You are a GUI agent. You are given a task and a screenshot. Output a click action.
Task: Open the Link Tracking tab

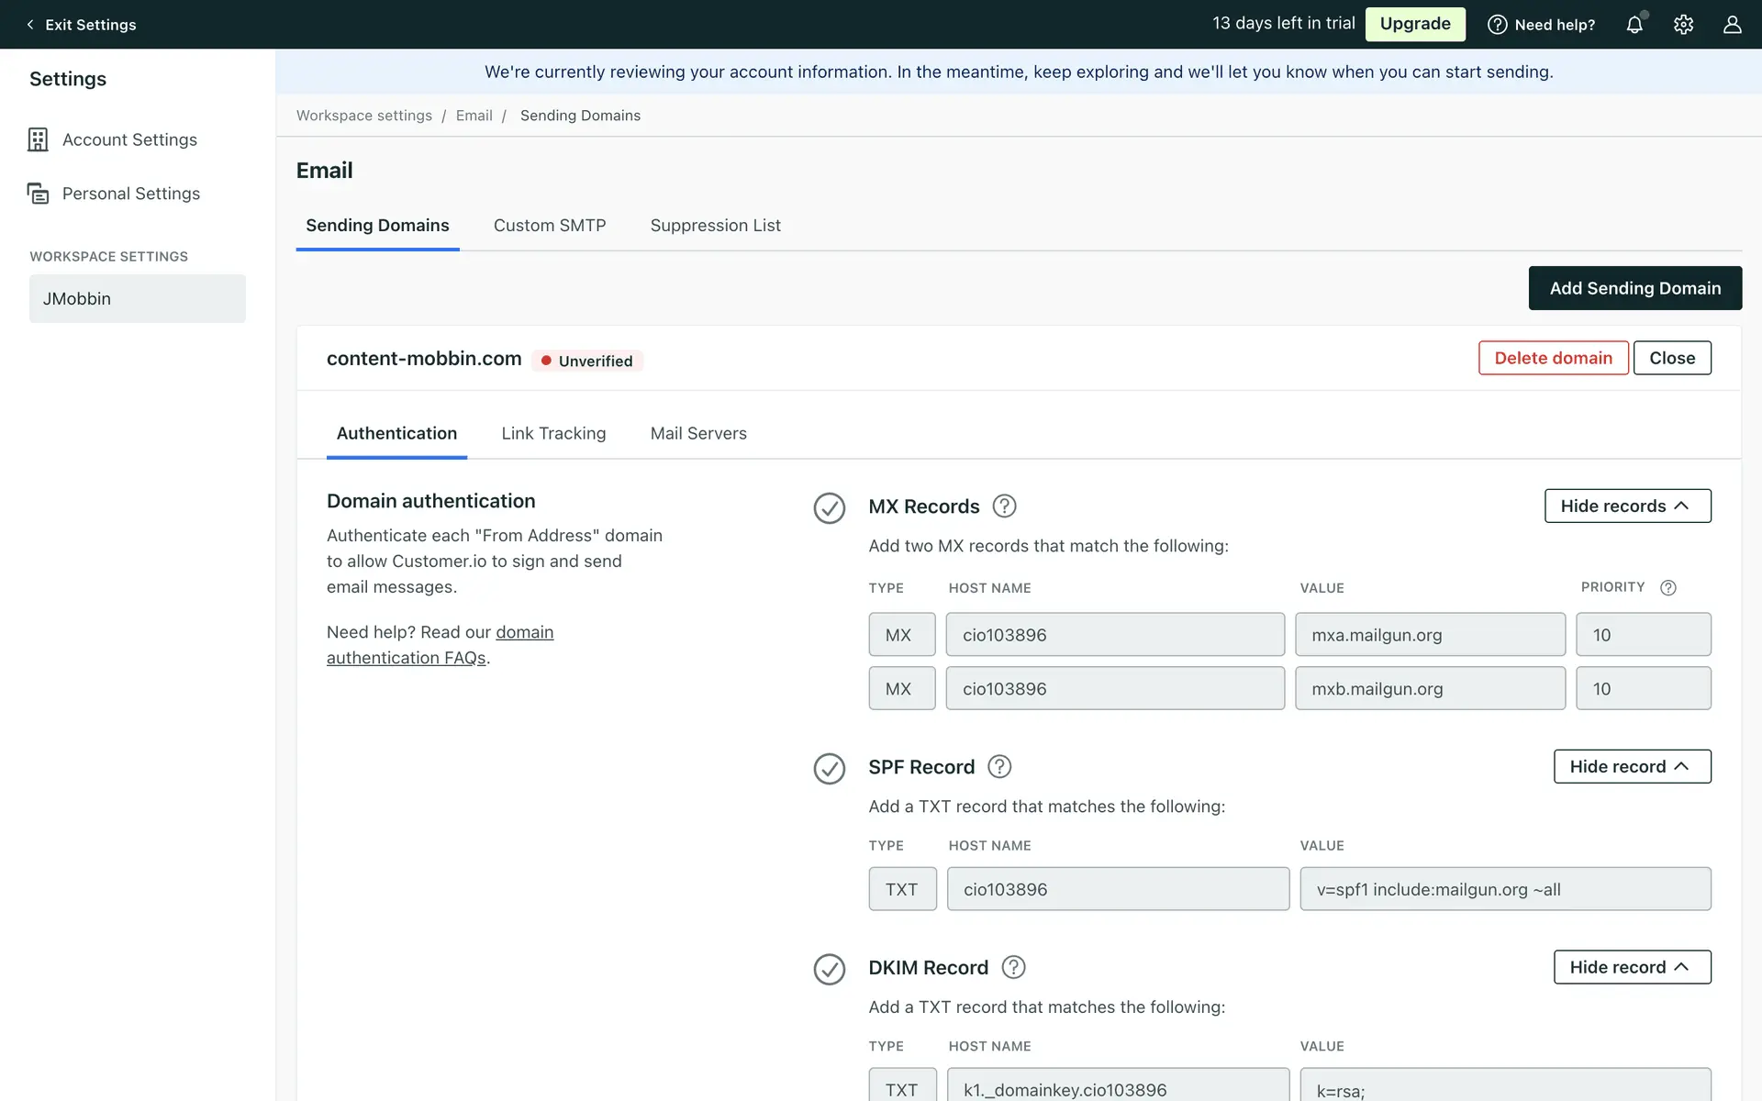tap(553, 433)
